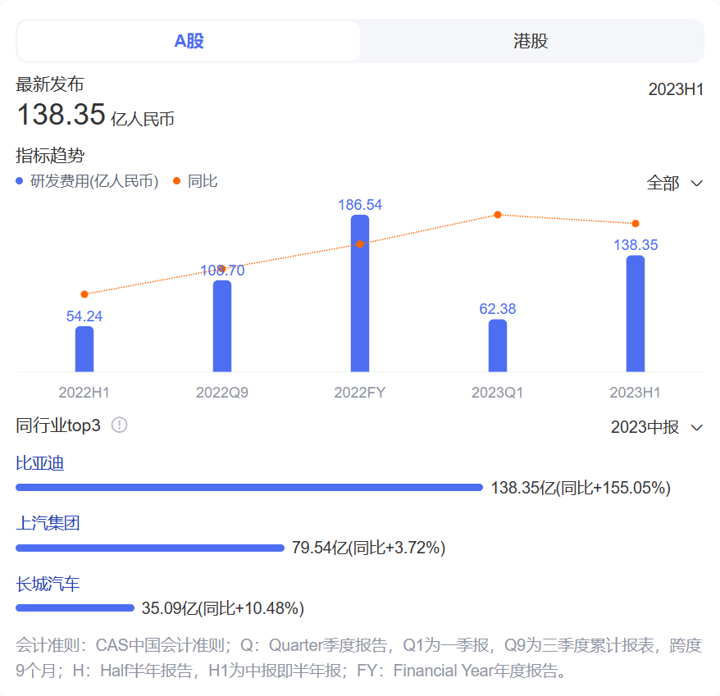Switch to the A股 tab
Viewport: 720px width, 696px height.
189,41
